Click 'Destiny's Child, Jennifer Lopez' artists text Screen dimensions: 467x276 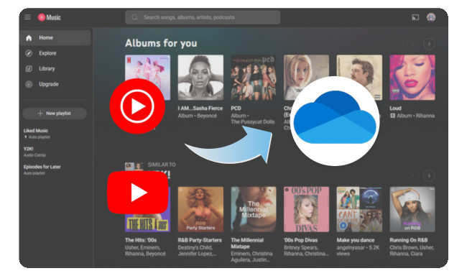197,251
